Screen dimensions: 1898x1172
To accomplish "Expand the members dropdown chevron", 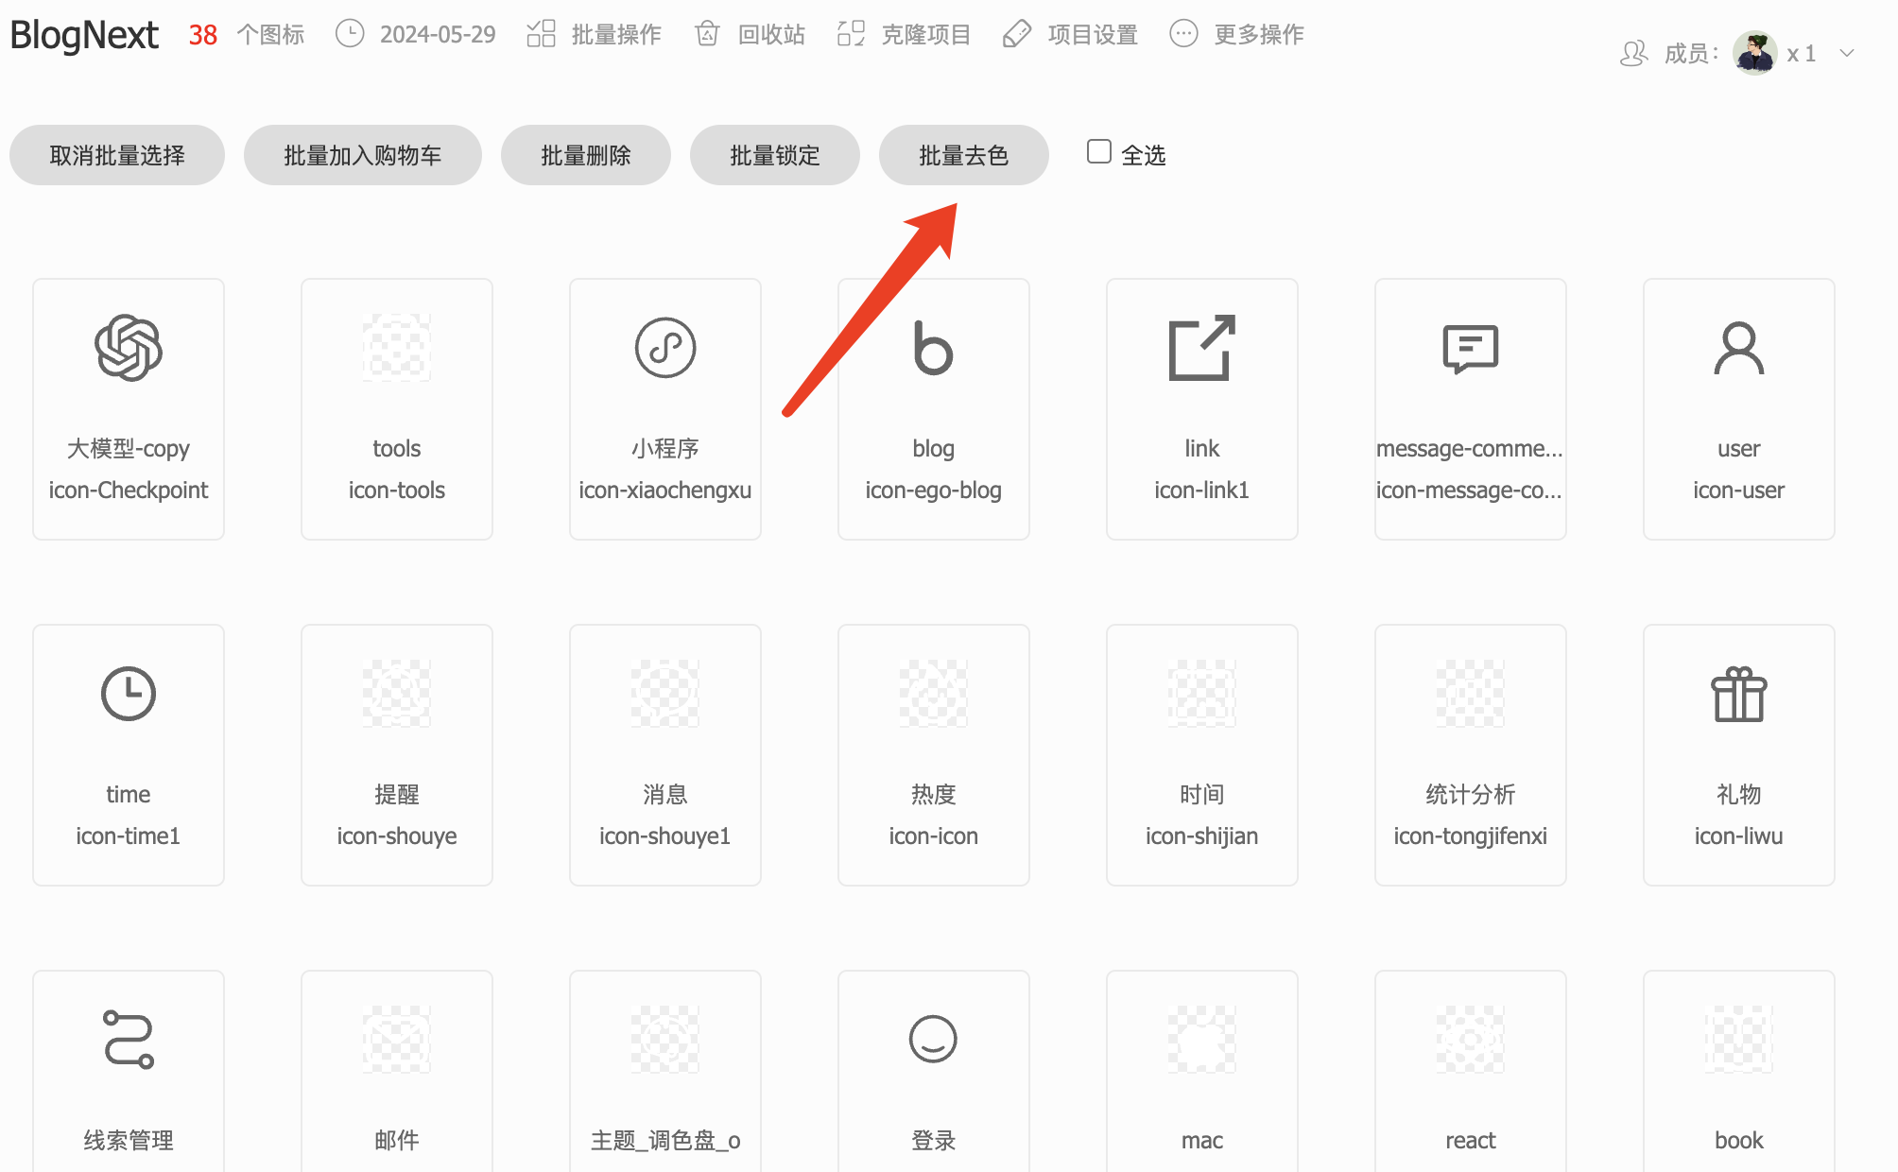I will point(1847,54).
